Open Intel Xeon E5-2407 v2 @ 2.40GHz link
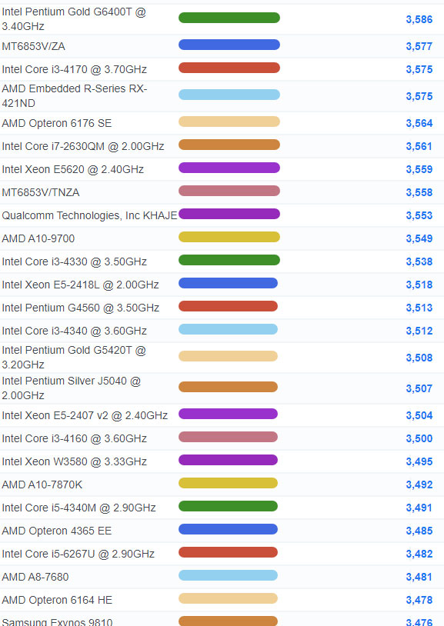Screen dimensions: 444x626 (85, 415)
